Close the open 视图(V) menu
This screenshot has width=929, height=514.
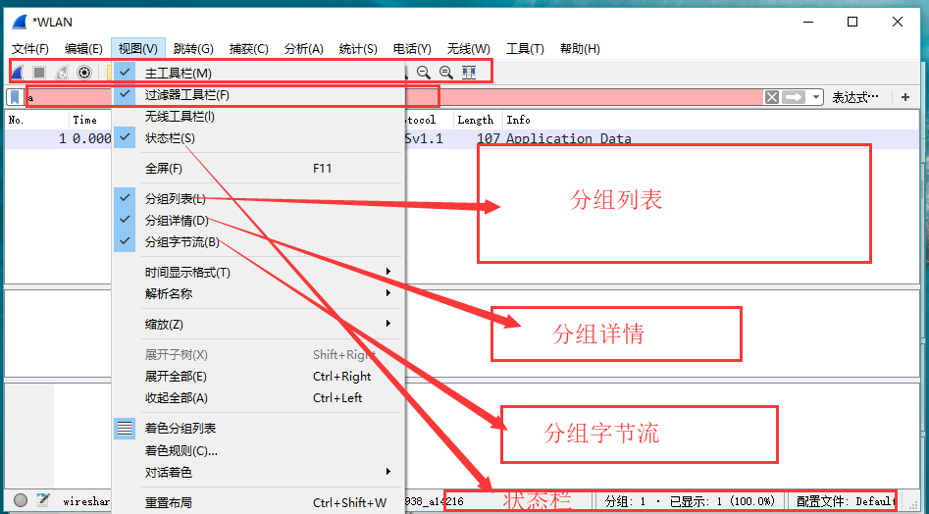[x=137, y=49]
